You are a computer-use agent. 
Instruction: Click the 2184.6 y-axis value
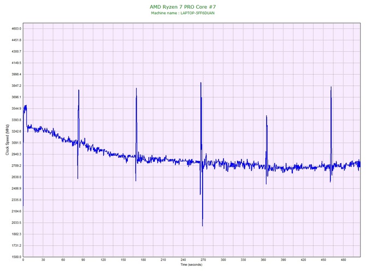click(x=16, y=212)
